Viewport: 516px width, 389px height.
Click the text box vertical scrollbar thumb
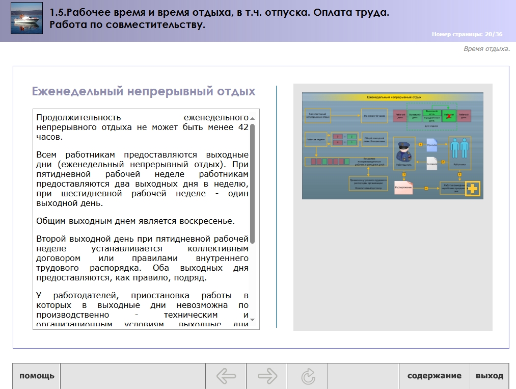pos(253,184)
